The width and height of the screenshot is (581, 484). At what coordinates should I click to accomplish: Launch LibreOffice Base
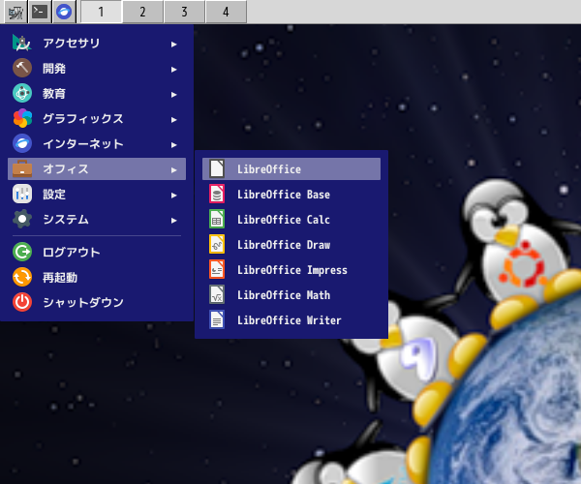pyautogui.click(x=291, y=194)
